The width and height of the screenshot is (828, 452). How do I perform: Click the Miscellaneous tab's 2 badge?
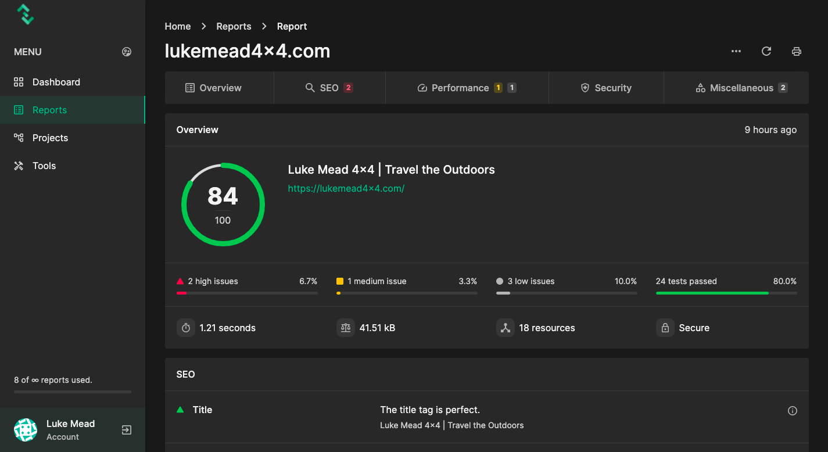tap(783, 88)
